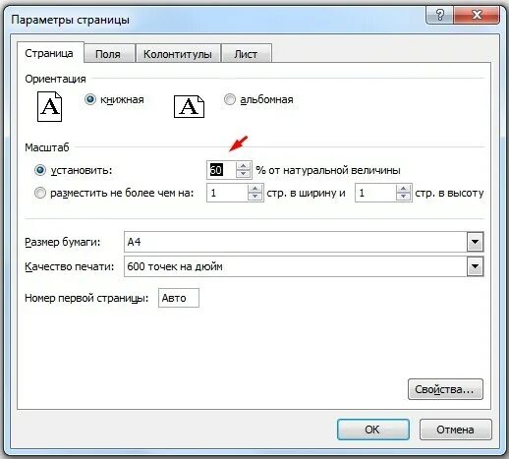Screen dimensions: 509x459
Task: Click the OK button
Action: click(x=372, y=430)
